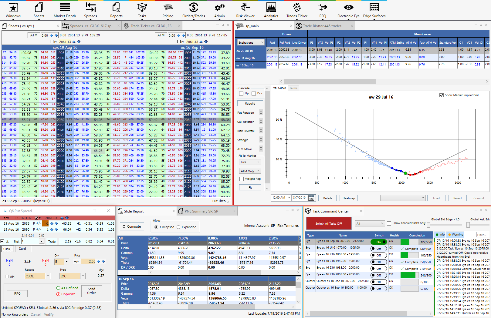The width and height of the screenshot is (491, 318).
Task: Select the Expanded view radio button
Action: (178, 227)
